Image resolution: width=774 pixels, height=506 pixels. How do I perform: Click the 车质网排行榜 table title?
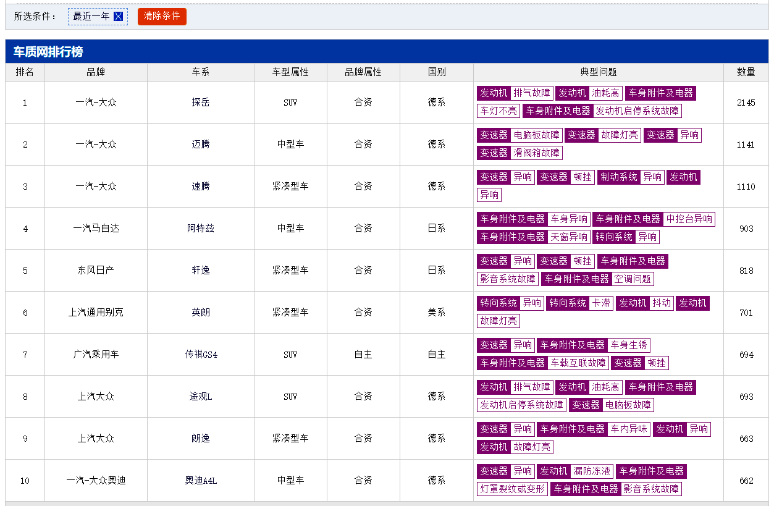pyautogui.click(x=48, y=52)
